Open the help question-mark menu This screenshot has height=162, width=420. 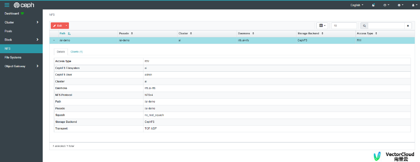(x=386, y=5)
